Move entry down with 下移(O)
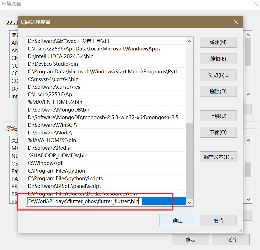The image size is (260, 250). coord(218,132)
